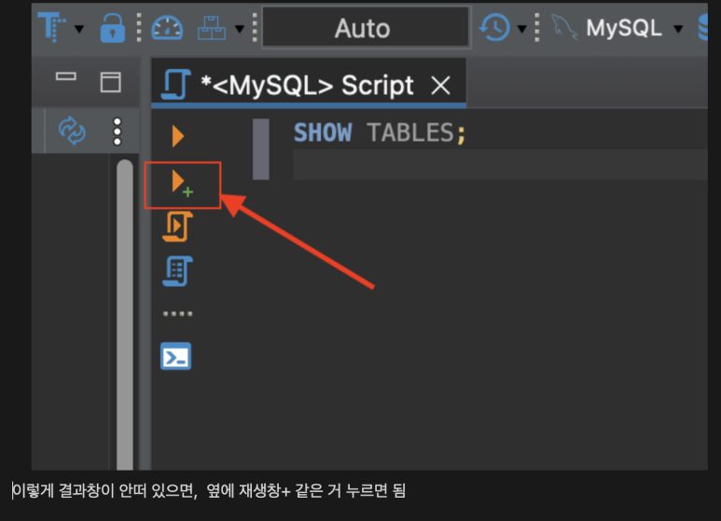
Task: Select the MySQL active connection
Action: [x=624, y=28]
